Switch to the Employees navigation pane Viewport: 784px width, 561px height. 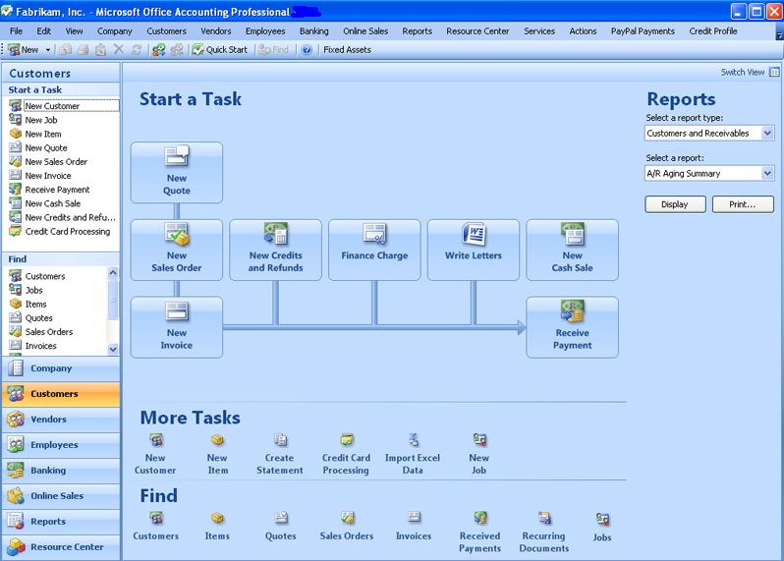pos(61,444)
